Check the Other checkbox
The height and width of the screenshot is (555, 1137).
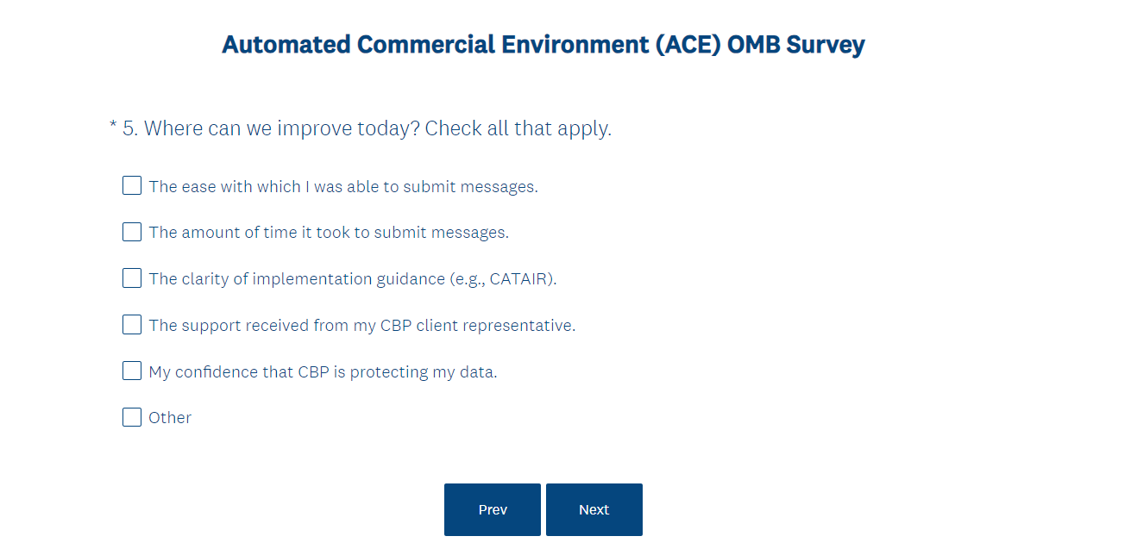[132, 418]
